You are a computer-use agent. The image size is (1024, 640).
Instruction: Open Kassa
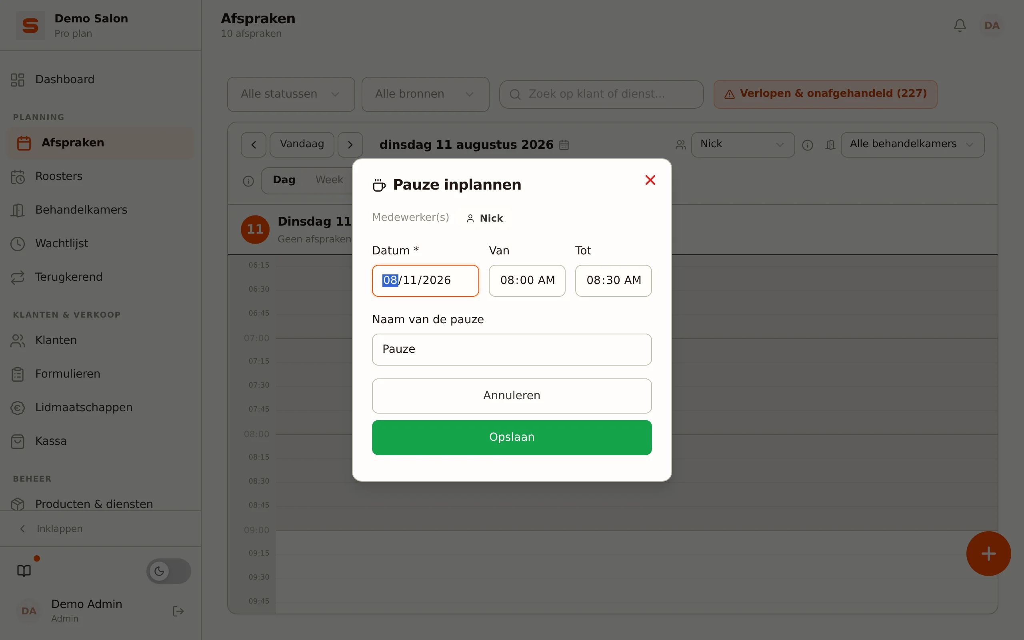tap(100, 442)
